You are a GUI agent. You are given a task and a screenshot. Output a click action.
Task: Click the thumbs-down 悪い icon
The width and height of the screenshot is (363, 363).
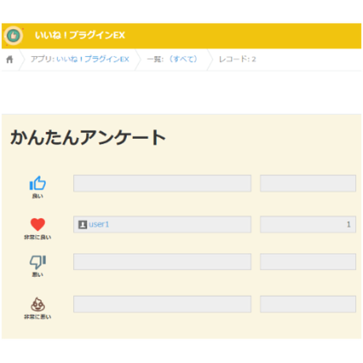(x=38, y=262)
